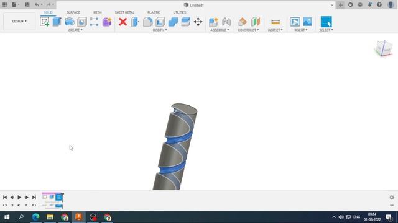Expand the INSERT menu
The height and width of the screenshot is (223, 398).
pyautogui.click(x=301, y=30)
